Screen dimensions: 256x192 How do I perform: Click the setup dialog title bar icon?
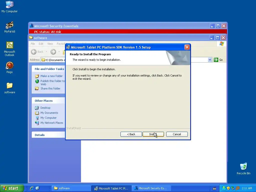68,47
